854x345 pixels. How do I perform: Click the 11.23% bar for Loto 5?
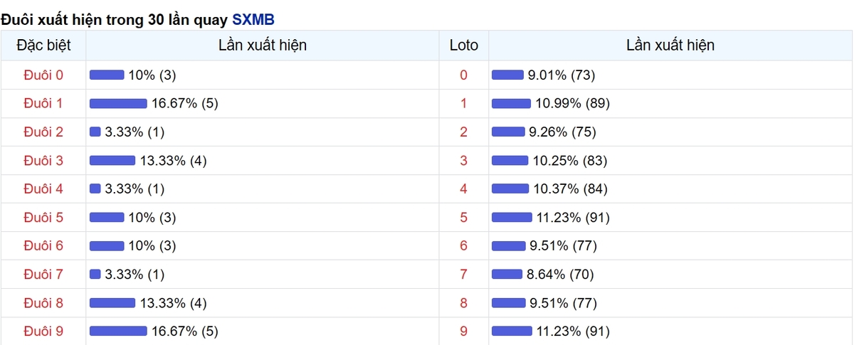[x=512, y=218]
